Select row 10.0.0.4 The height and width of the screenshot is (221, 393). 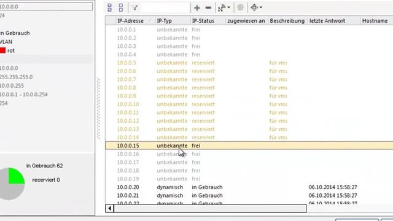[249, 55]
